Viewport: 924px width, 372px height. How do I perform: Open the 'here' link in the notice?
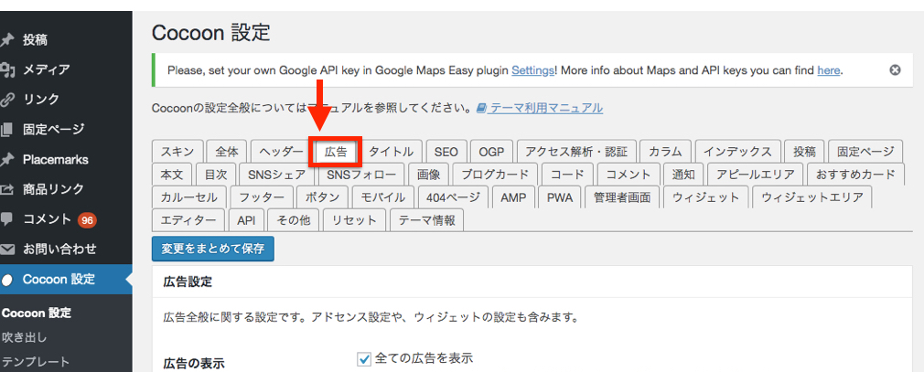[x=828, y=70]
